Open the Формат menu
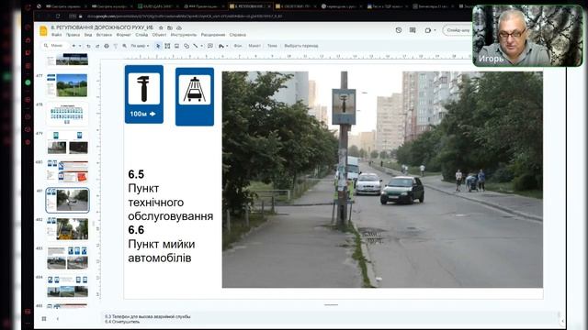 pos(123,35)
